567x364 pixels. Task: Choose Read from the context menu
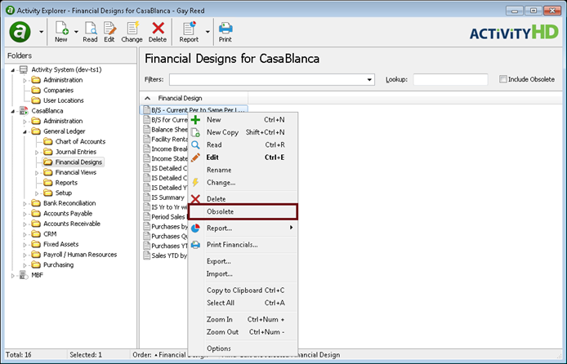[243, 144]
